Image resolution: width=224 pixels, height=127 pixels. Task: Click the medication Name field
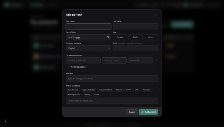[83, 60]
